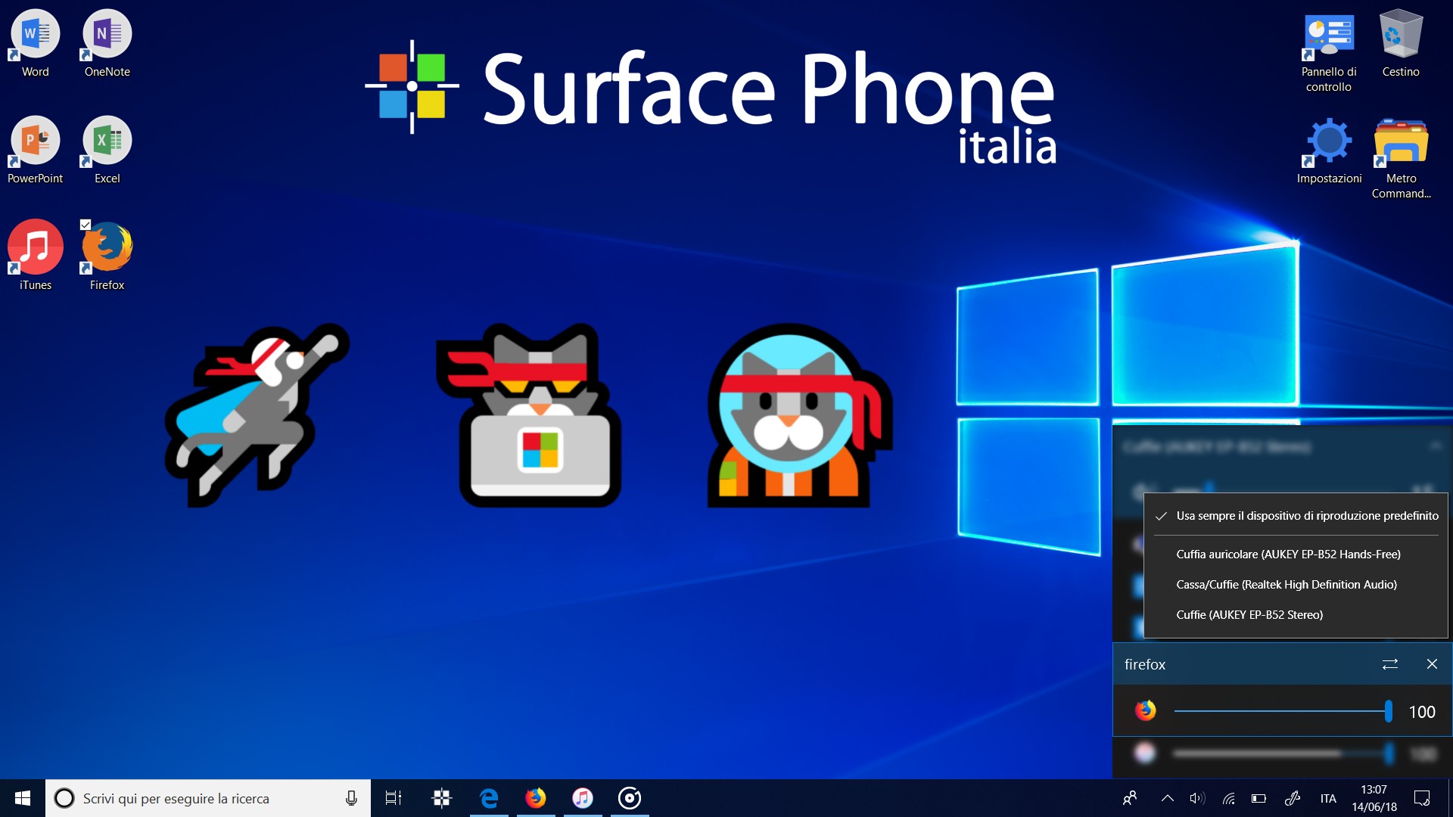Open the Cestino recycle bin
This screenshot has height=817, width=1453.
click(x=1401, y=44)
